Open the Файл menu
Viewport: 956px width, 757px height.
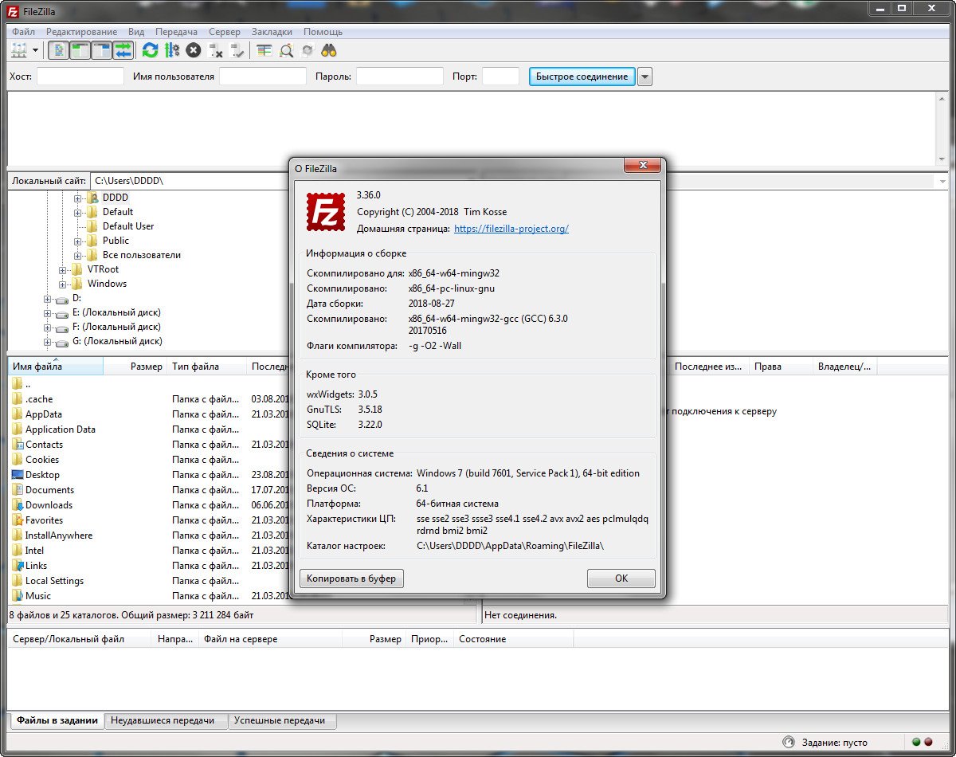(x=24, y=32)
